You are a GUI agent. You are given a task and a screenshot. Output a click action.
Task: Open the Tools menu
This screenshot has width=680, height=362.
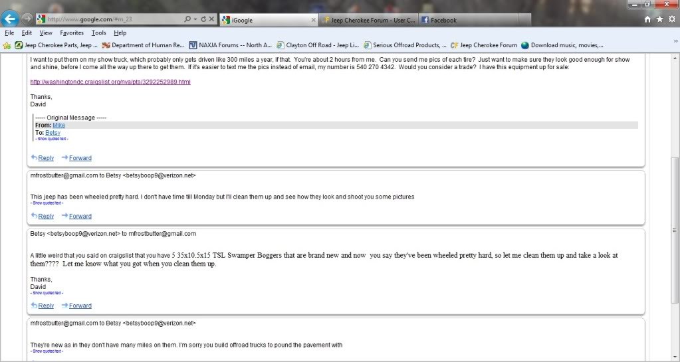98,33
